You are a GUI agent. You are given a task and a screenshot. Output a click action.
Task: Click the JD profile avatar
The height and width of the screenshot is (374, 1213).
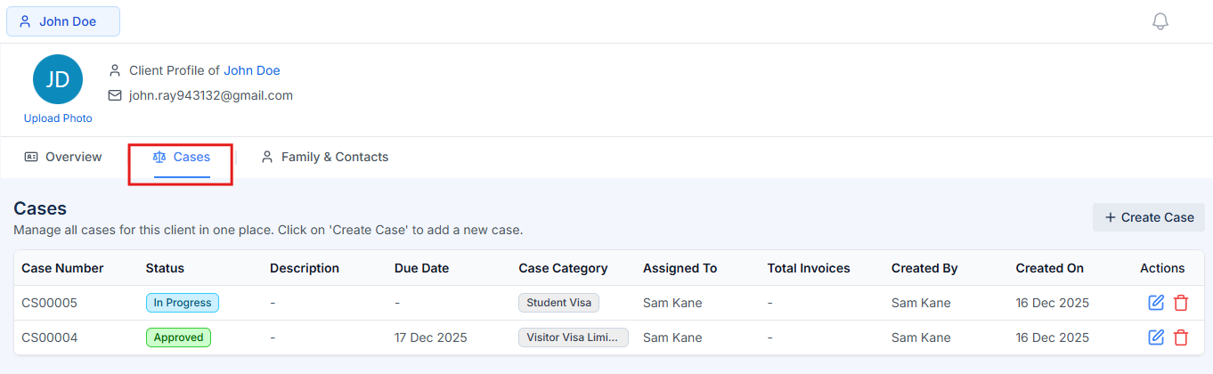58,79
